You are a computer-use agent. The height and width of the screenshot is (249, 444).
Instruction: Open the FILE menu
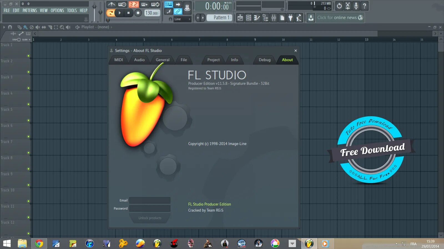click(7, 11)
